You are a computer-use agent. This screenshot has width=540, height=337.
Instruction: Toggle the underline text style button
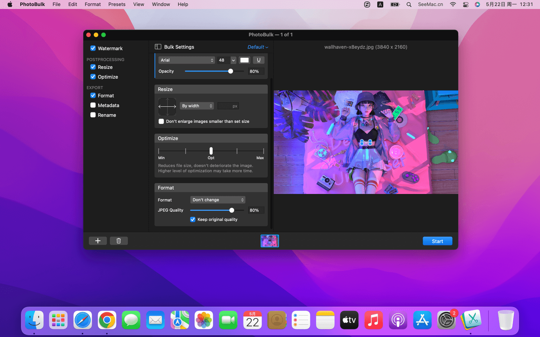(x=258, y=60)
